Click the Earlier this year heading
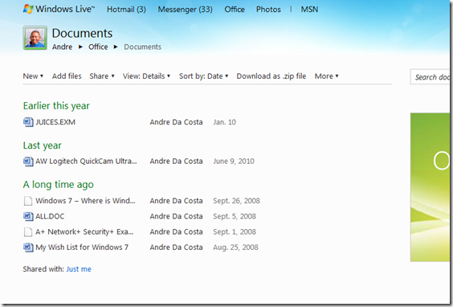Viewport: 453px width, 307px height. [x=56, y=106]
